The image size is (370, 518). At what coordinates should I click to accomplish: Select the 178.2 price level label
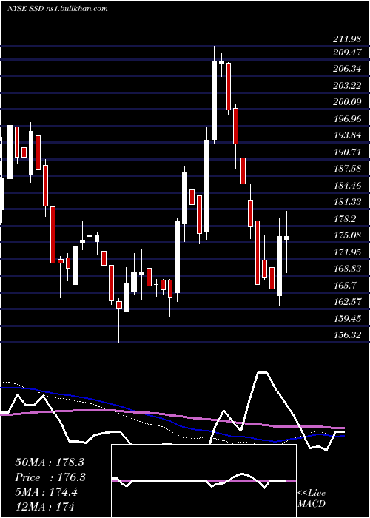pos(346,219)
